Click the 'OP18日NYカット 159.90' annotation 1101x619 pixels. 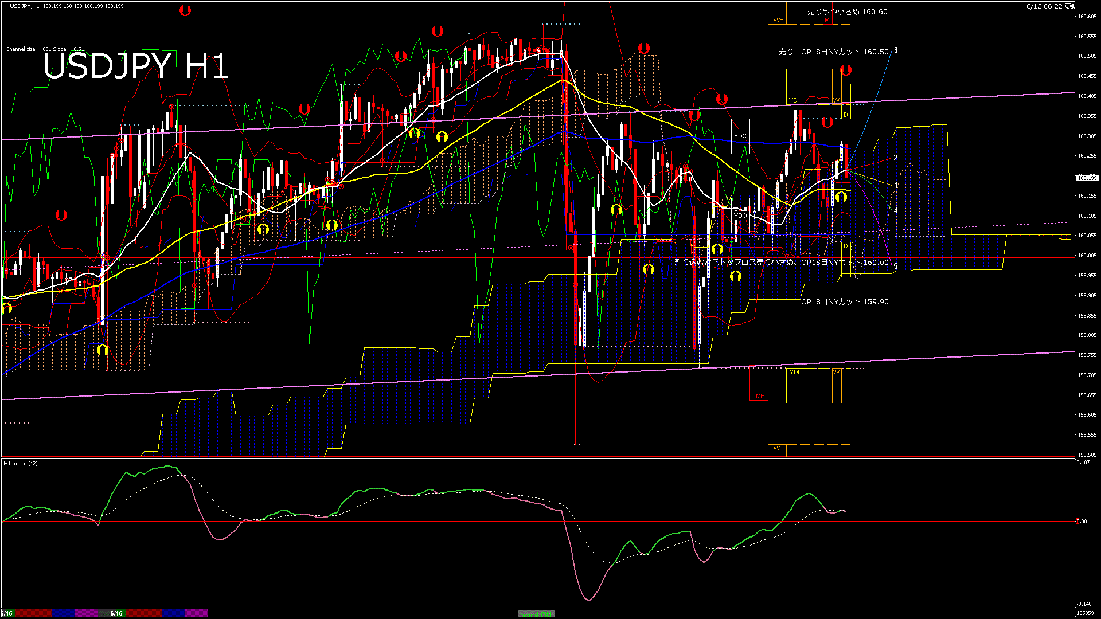tap(845, 301)
